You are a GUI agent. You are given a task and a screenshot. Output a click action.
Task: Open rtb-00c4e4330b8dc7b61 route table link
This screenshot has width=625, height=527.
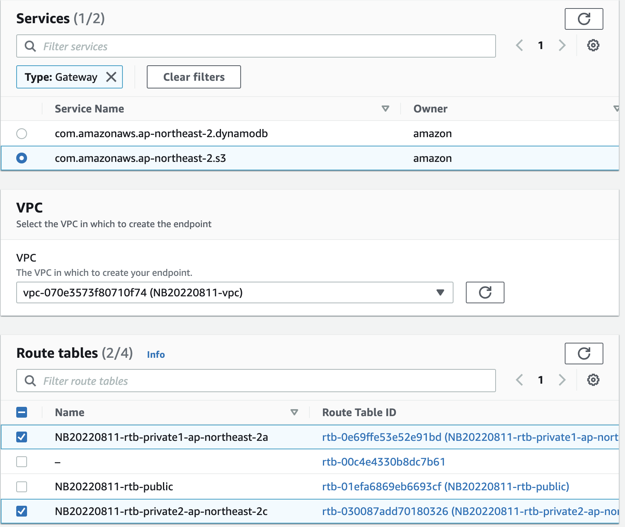click(x=384, y=462)
